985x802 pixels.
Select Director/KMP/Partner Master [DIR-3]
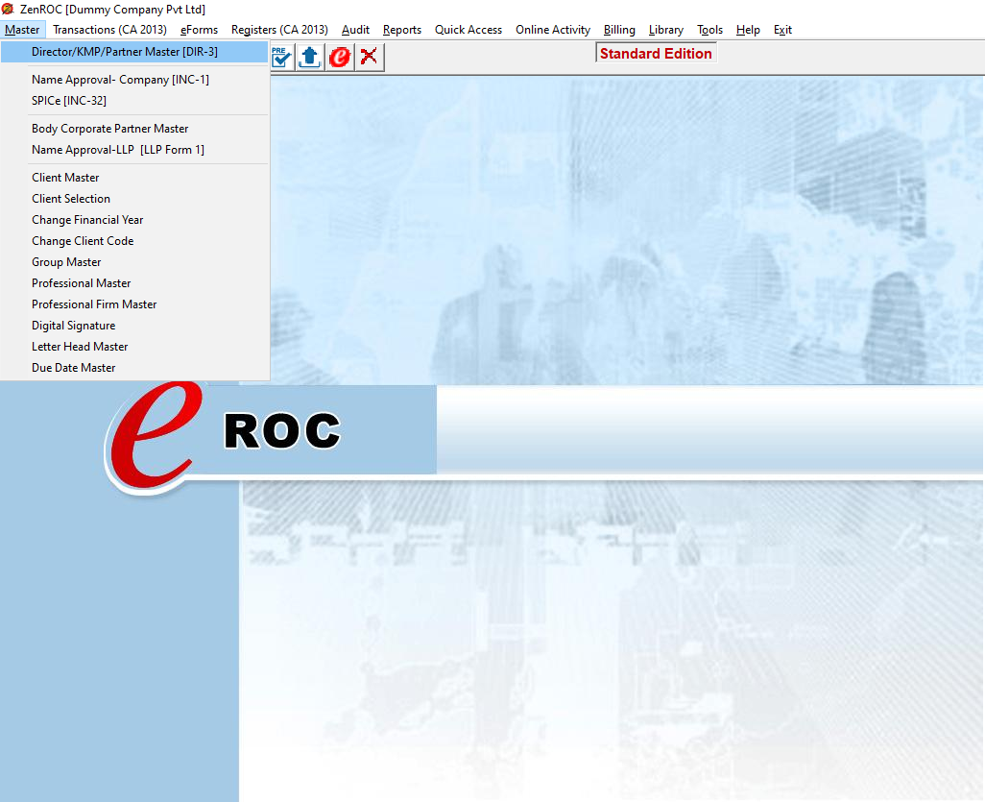pyautogui.click(x=135, y=52)
